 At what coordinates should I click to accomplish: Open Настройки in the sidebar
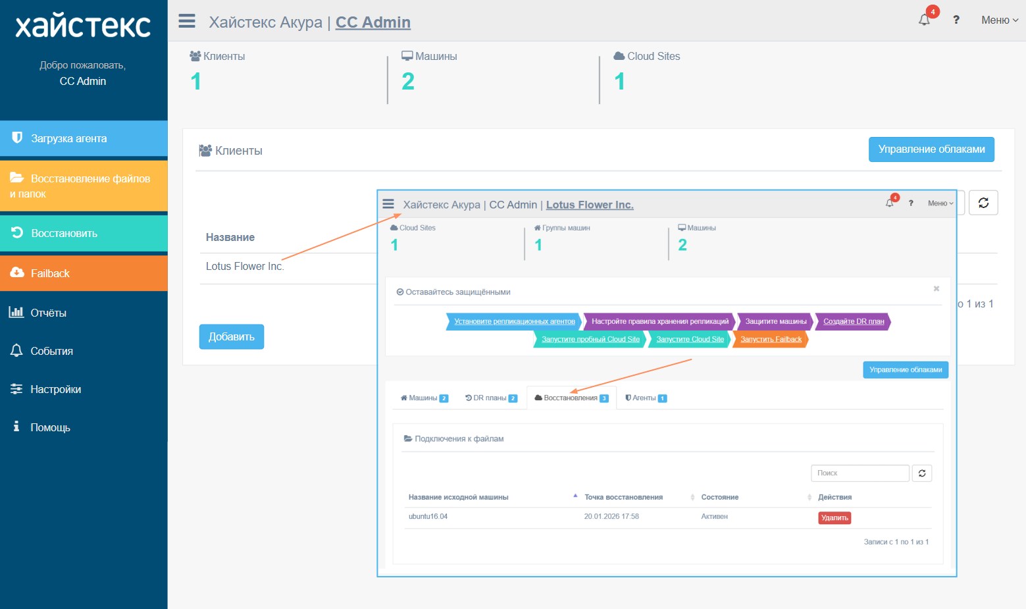tap(84, 389)
